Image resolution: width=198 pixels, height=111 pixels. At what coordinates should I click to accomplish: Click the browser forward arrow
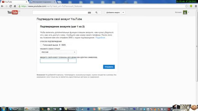(x=6, y=6)
